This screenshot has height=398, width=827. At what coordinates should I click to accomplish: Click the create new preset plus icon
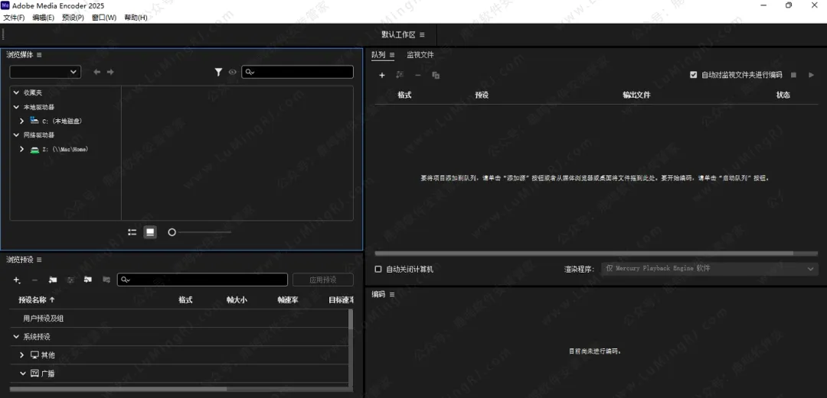click(17, 280)
